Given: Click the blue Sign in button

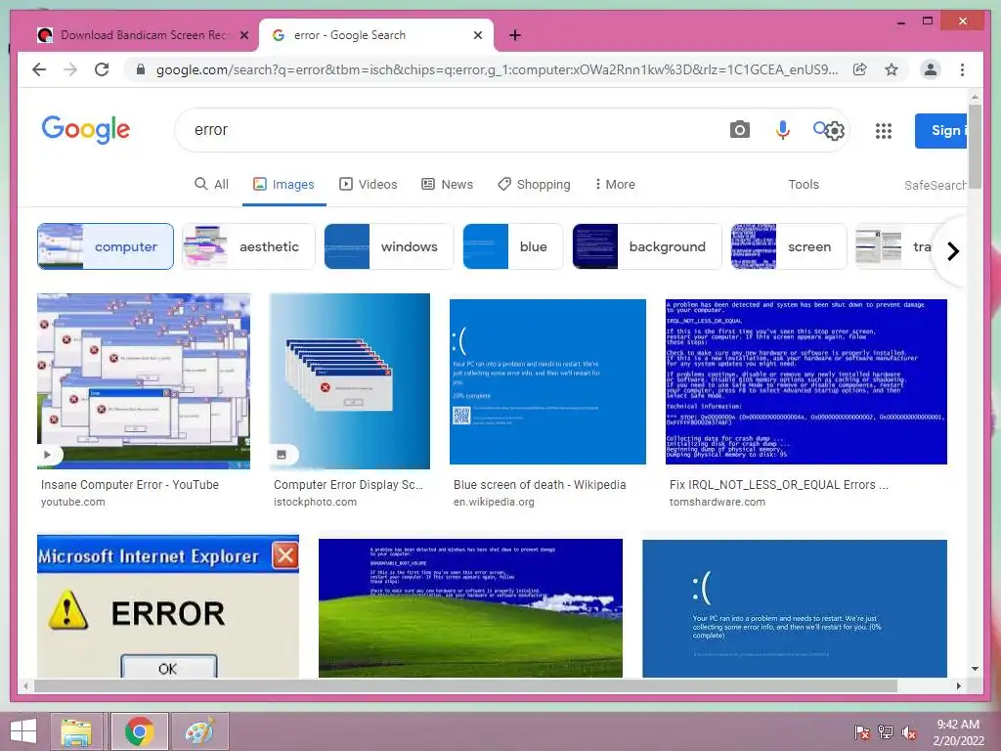Looking at the screenshot, I should point(940,130).
